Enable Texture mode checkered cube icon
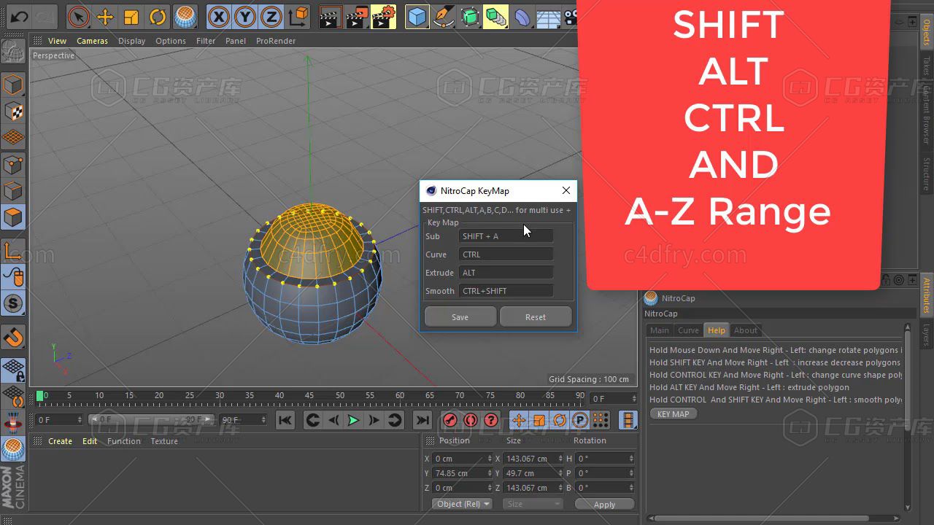Viewport: 934px width, 525px height. pyautogui.click(x=13, y=111)
